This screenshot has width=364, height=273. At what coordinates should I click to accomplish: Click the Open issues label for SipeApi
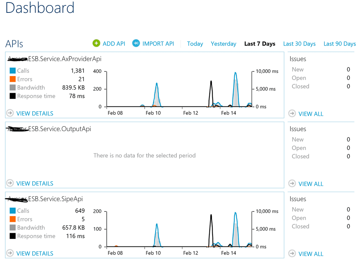[299, 218]
